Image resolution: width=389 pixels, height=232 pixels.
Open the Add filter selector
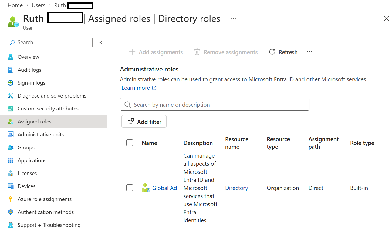144,122
